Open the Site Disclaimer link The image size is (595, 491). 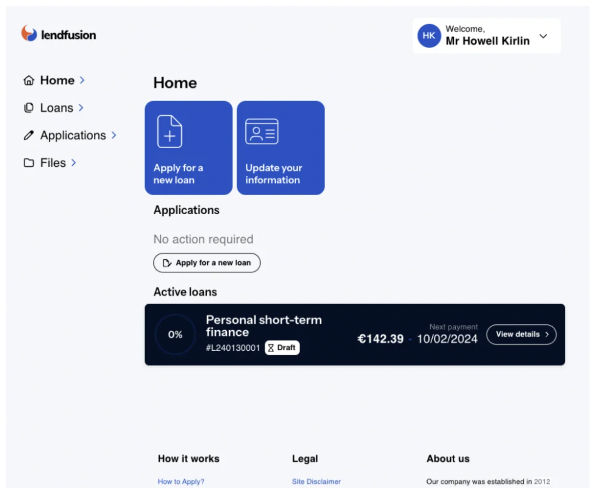pos(316,481)
